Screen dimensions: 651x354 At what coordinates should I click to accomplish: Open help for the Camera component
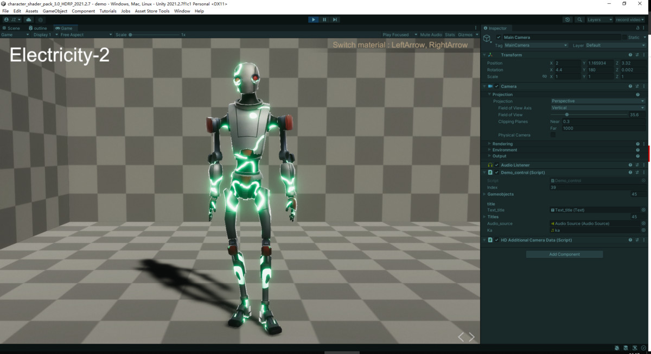pyautogui.click(x=630, y=86)
